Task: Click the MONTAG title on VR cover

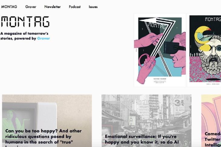Action: click(x=157, y=26)
